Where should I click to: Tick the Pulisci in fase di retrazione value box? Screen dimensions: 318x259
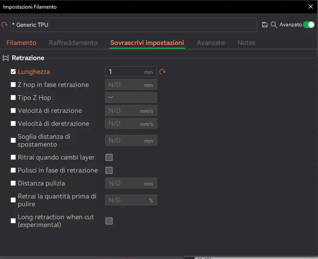(x=109, y=170)
